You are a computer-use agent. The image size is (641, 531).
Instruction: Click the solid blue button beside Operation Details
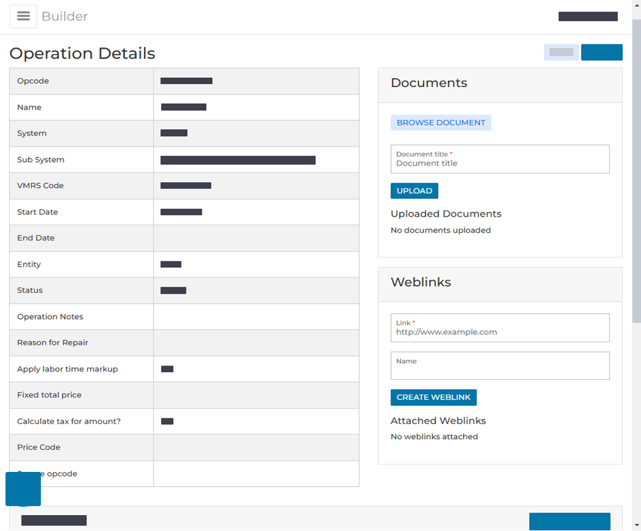(x=602, y=52)
